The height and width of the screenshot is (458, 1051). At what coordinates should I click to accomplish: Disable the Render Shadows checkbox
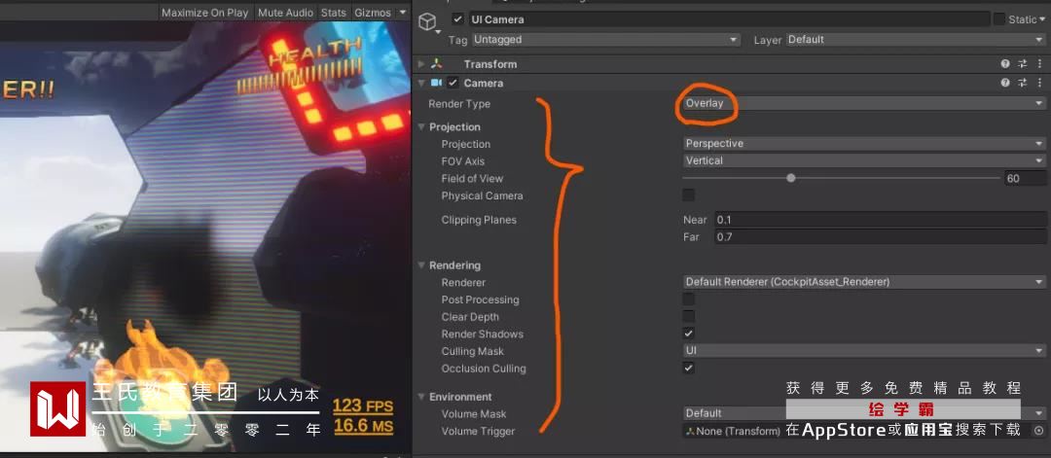pos(688,333)
